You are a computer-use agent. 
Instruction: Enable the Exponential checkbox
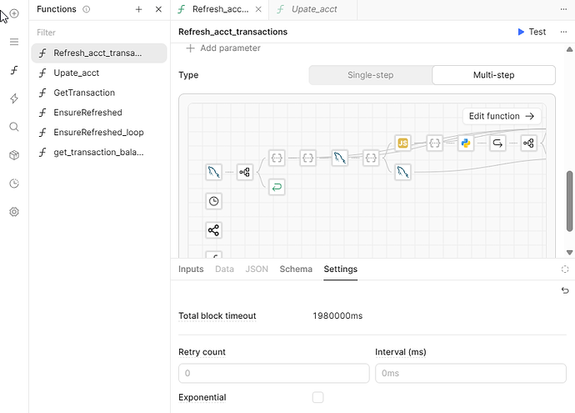[317, 397]
